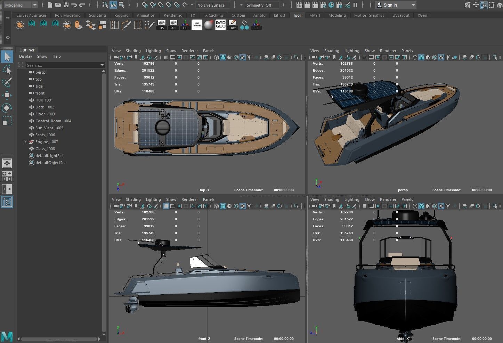
Task: Click the RE NAME shelf icon
Action: point(197,25)
